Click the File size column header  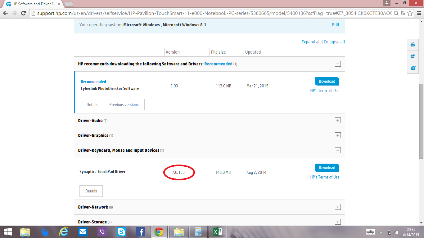(219, 52)
